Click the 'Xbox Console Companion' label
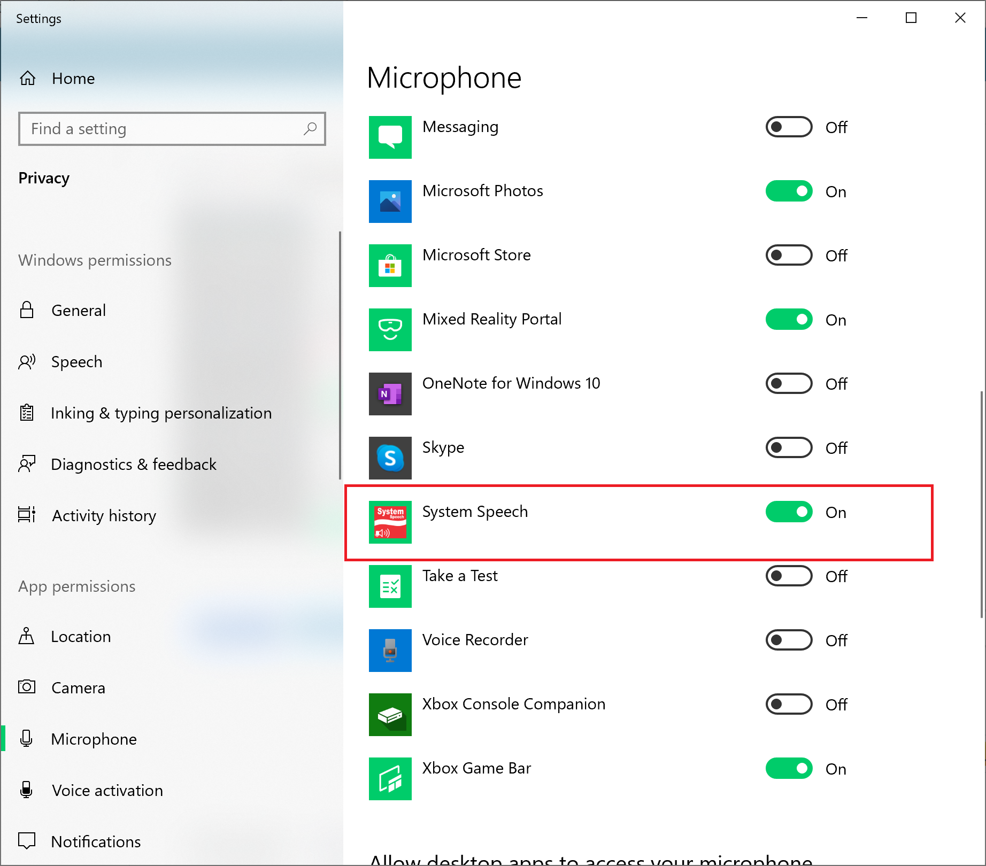The height and width of the screenshot is (866, 986). click(x=514, y=704)
